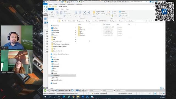Viewport: 176px width, 99px height.
Task: Select Videos under This PC
Action: click(55, 73)
